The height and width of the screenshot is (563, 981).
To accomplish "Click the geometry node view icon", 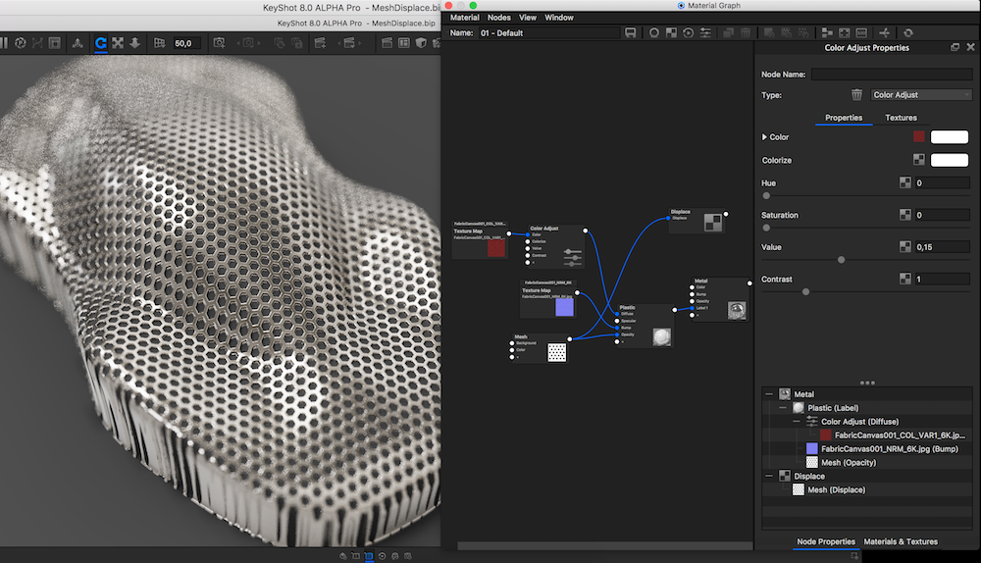I will coord(884,32).
